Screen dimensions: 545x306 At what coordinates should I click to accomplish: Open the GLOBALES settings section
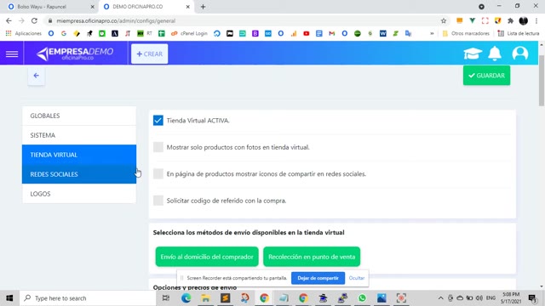click(79, 116)
